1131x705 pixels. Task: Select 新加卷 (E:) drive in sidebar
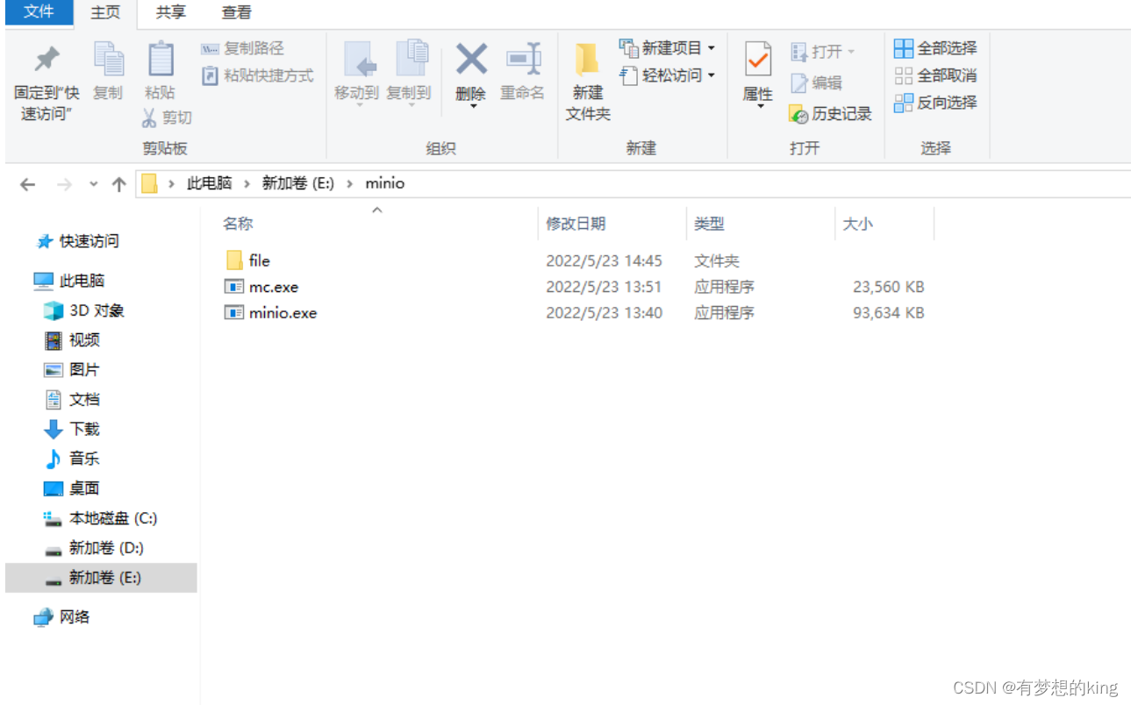101,578
